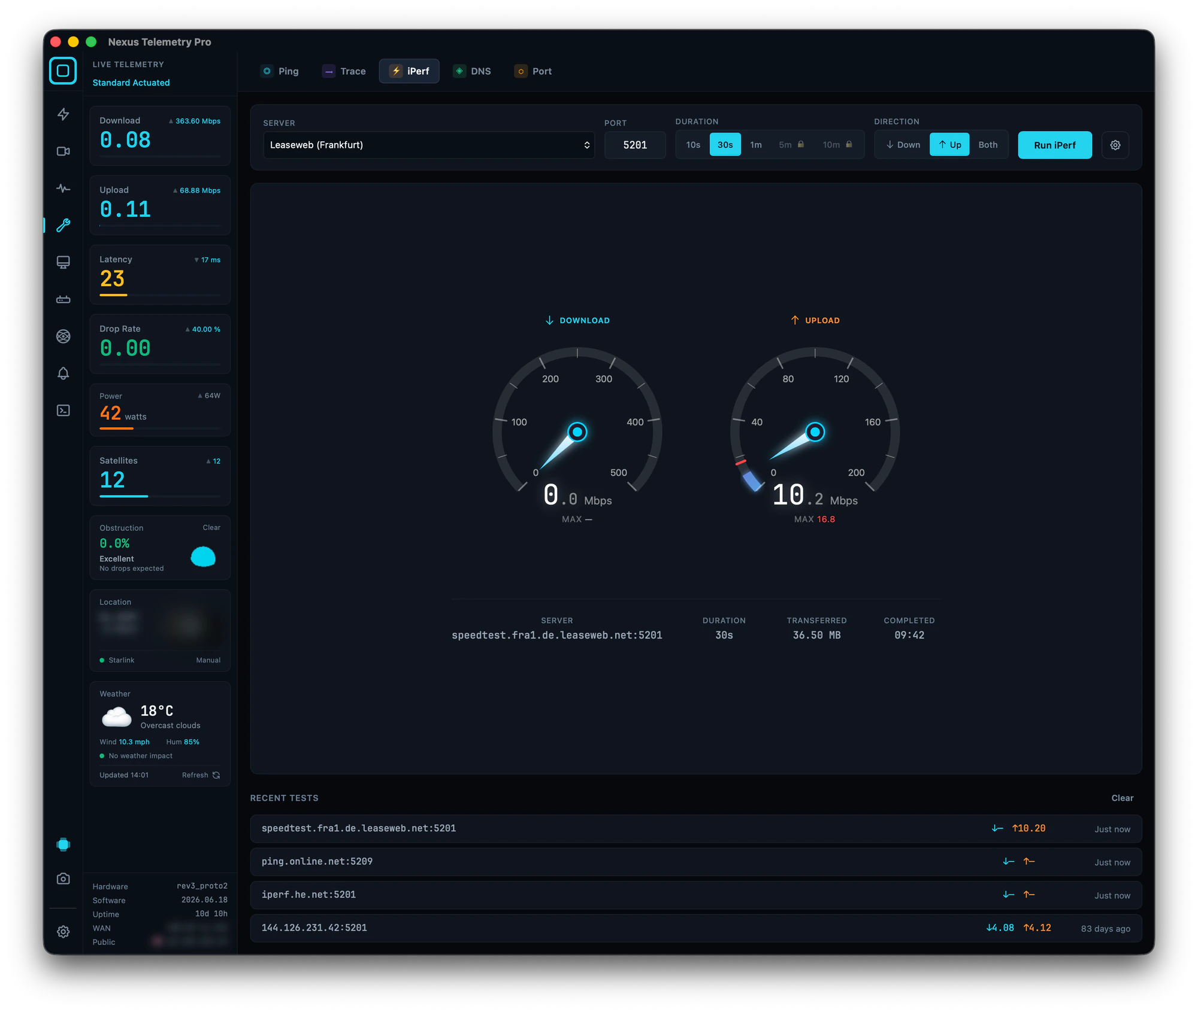This screenshot has height=1012, width=1198.
Task: Click the weather Refresh icon
Action: click(x=216, y=775)
